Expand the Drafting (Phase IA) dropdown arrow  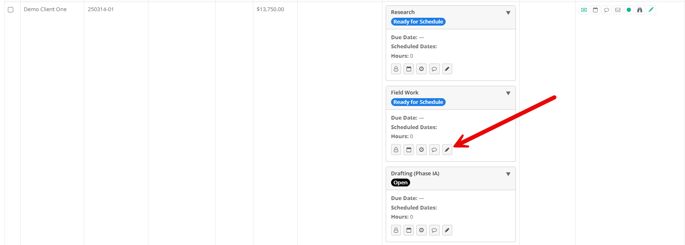(x=508, y=174)
